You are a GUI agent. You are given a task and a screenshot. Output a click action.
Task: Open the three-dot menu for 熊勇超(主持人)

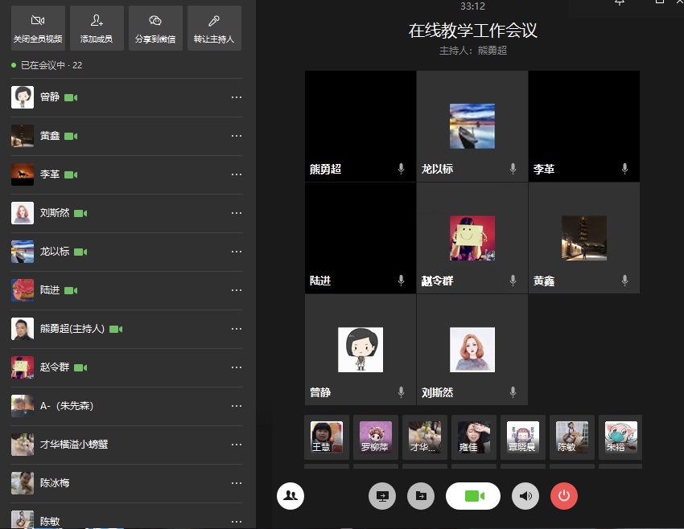coord(237,329)
